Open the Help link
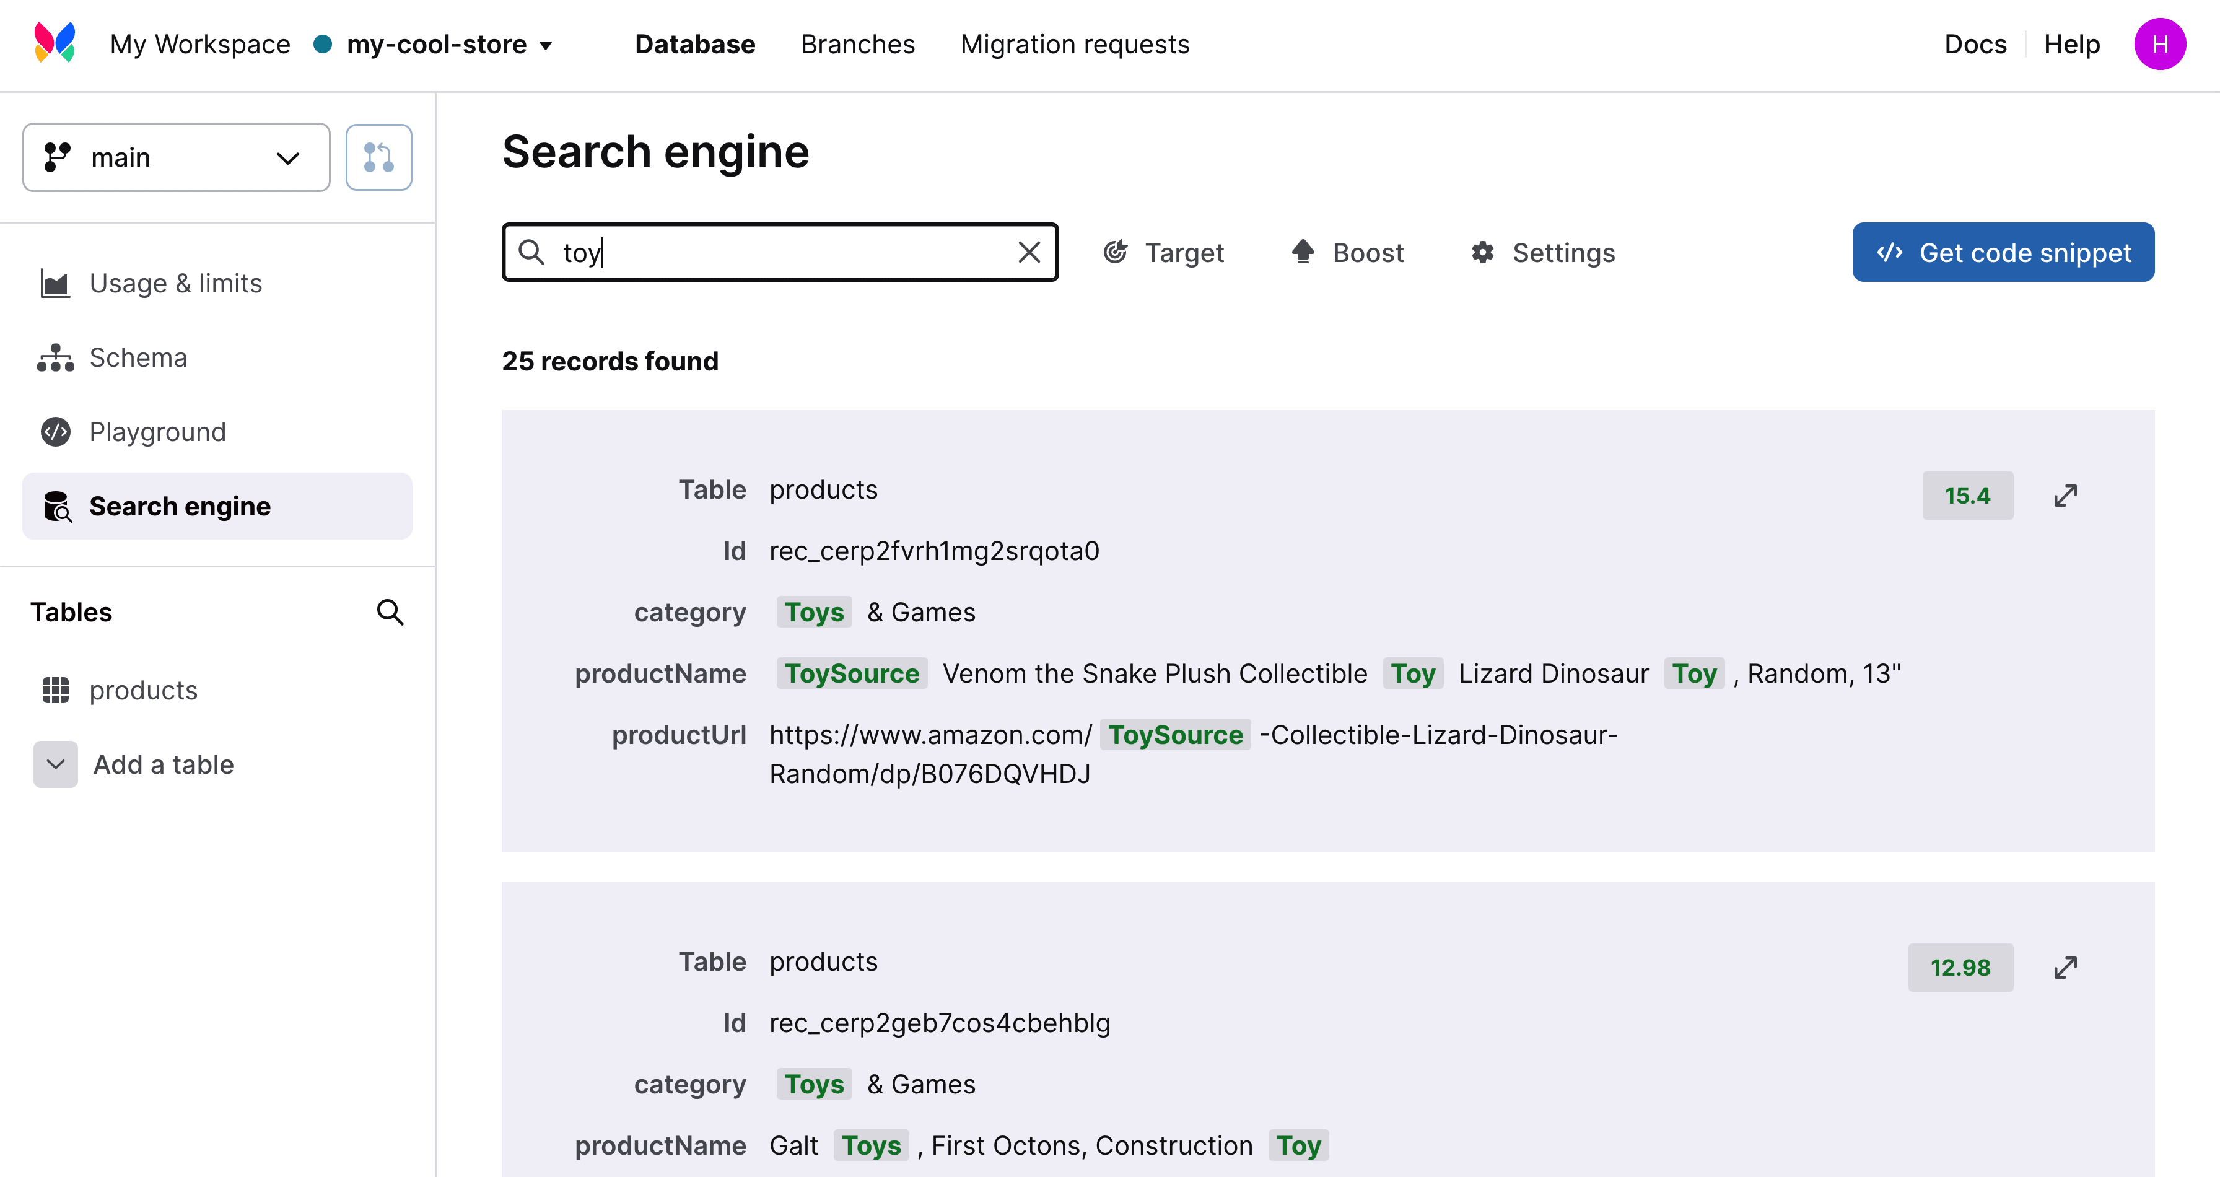The width and height of the screenshot is (2220, 1177). (2072, 44)
